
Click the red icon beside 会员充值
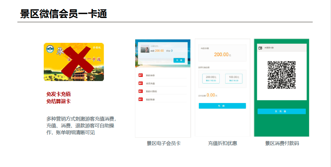pyautogui.click(x=141, y=83)
